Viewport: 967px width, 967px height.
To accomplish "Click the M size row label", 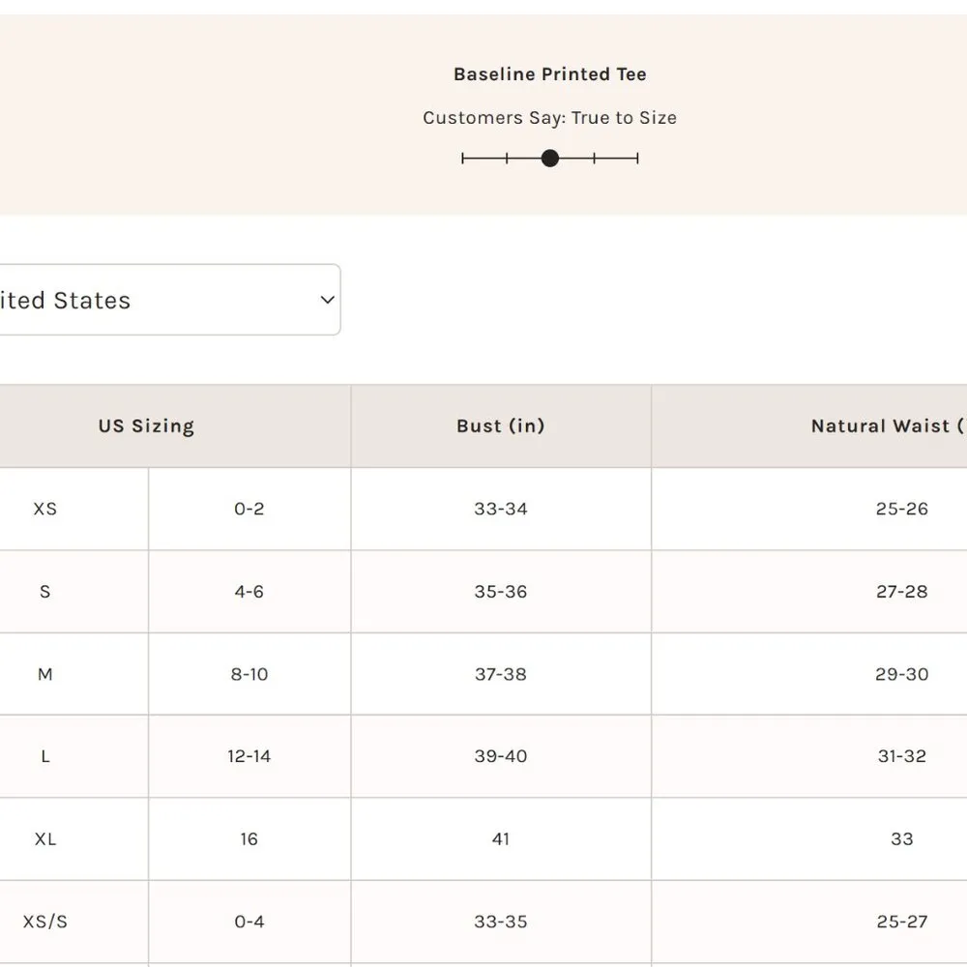I will click(45, 674).
